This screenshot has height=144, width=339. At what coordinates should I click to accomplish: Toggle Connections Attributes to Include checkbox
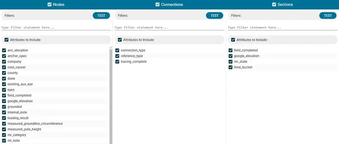pyautogui.click(x=120, y=40)
